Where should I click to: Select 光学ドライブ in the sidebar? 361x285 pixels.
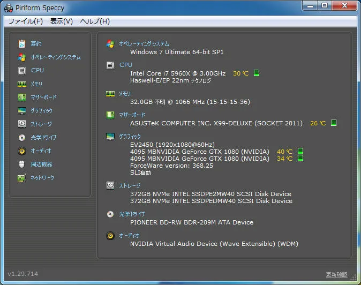point(43,138)
